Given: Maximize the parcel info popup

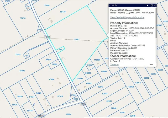Looking at the screenshot, I should (152, 6).
